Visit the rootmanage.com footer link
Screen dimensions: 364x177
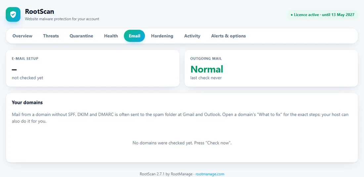coord(210,174)
